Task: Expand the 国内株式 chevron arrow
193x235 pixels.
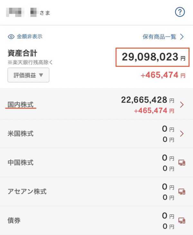Action: (x=182, y=105)
